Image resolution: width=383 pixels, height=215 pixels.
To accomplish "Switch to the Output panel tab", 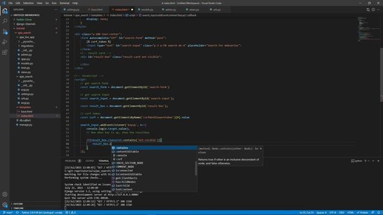I will (90, 161).
